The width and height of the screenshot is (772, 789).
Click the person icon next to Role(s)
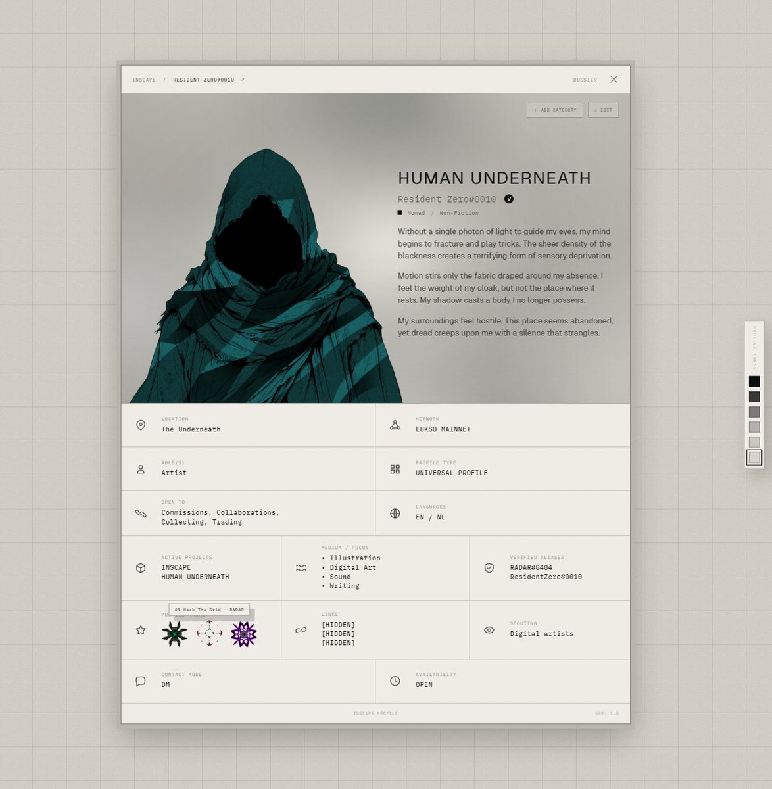(x=141, y=469)
